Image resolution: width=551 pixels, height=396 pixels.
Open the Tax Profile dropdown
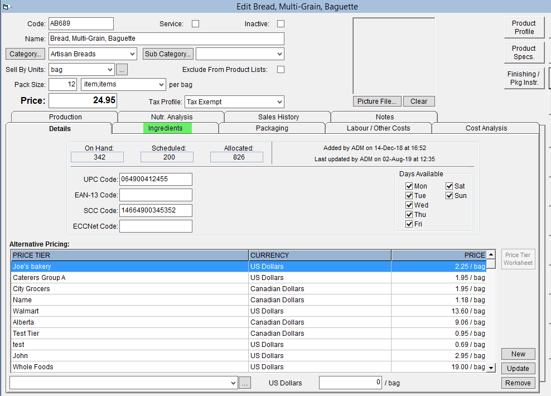[279, 102]
